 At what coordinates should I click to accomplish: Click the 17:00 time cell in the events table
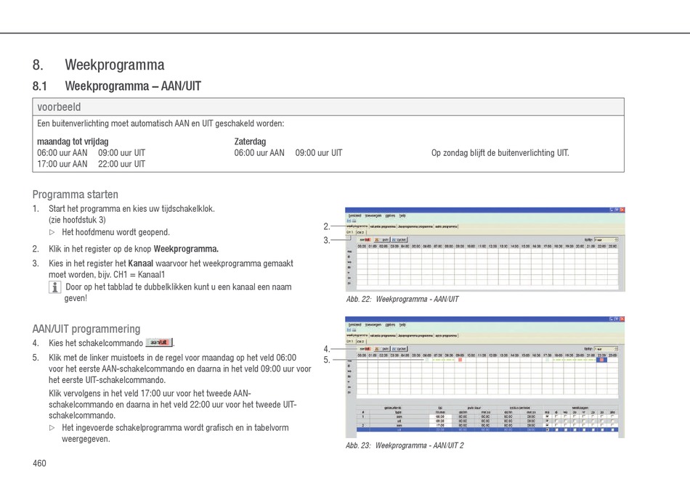(x=440, y=425)
